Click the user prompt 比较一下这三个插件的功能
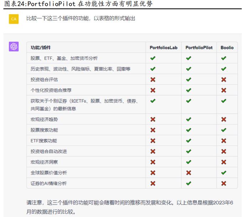This screenshot has height=217, width=249. [81, 18]
